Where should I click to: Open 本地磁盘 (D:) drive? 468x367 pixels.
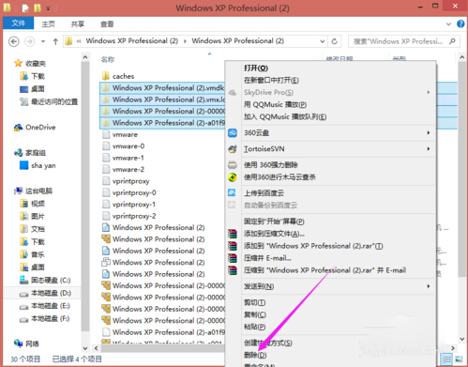[51, 293]
